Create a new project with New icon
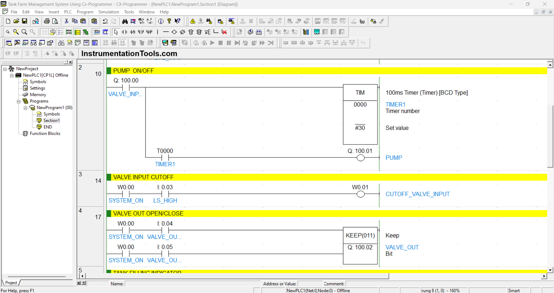This screenshot has width=554, height=293. pyautogui.click(x=8, y=21)
